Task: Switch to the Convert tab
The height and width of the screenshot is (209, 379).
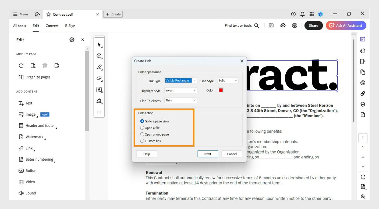Action: [x=52, y=26]
